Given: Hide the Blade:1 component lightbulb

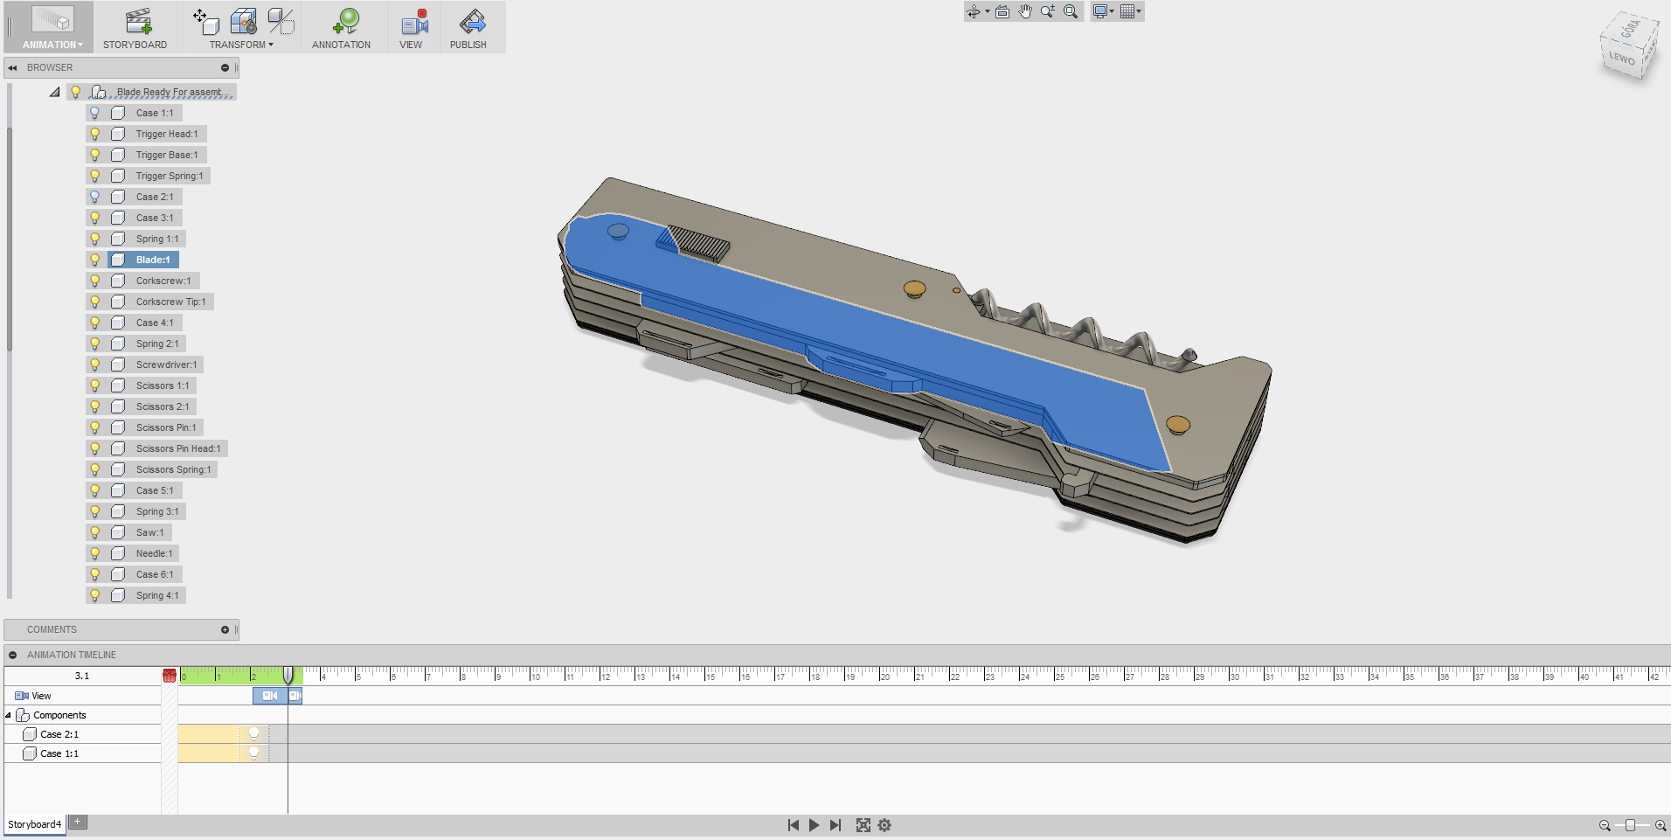Looking at the screenshot, I should 95,260.
